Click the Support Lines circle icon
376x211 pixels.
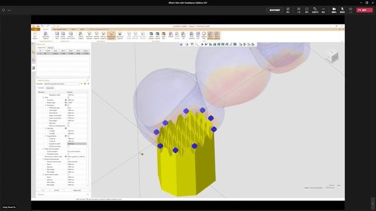(204, 35)
